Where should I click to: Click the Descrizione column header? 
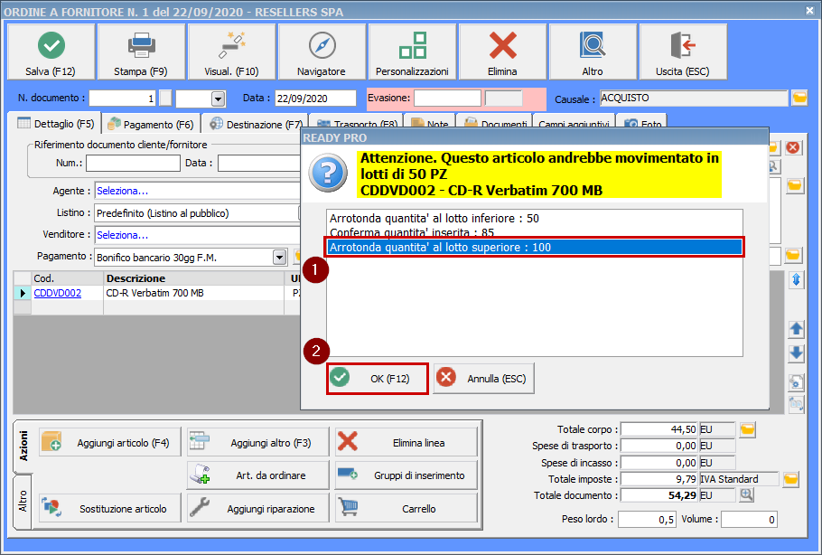coord(193,278)
